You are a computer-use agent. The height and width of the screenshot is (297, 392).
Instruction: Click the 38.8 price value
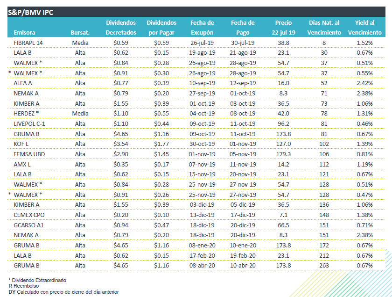284,43
